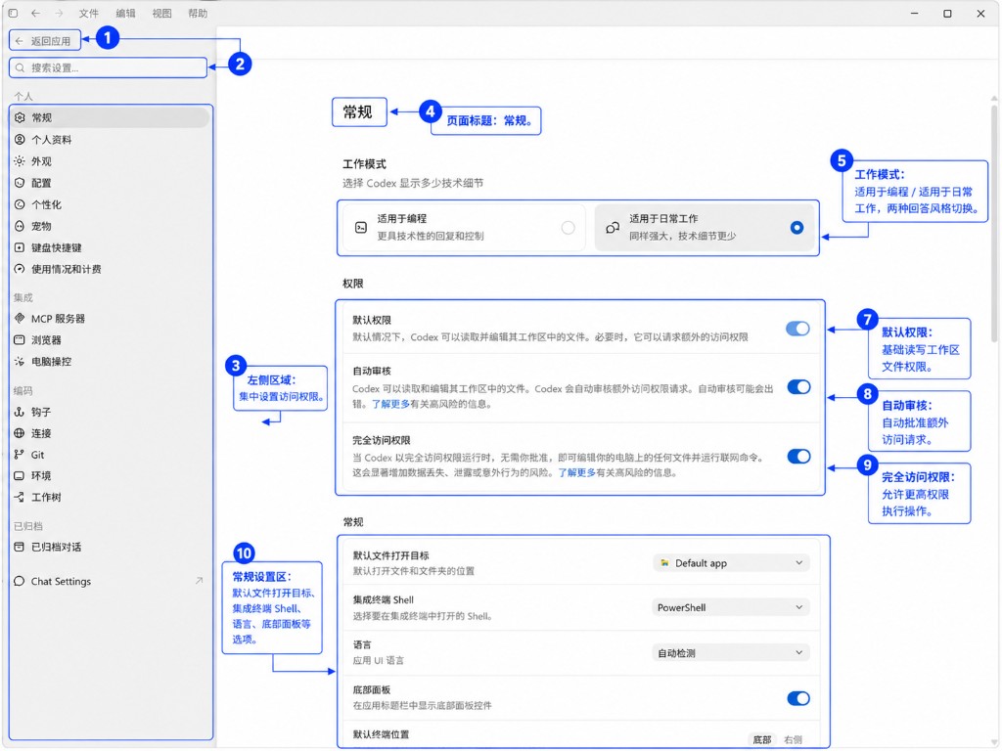Choose 底部 for 默认终端位置
The image size is (1002, 751).
tap(761, 739)
